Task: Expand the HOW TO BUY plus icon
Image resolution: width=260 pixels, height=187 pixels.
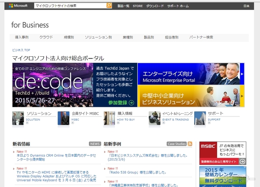Action: [x=118, y=123]
